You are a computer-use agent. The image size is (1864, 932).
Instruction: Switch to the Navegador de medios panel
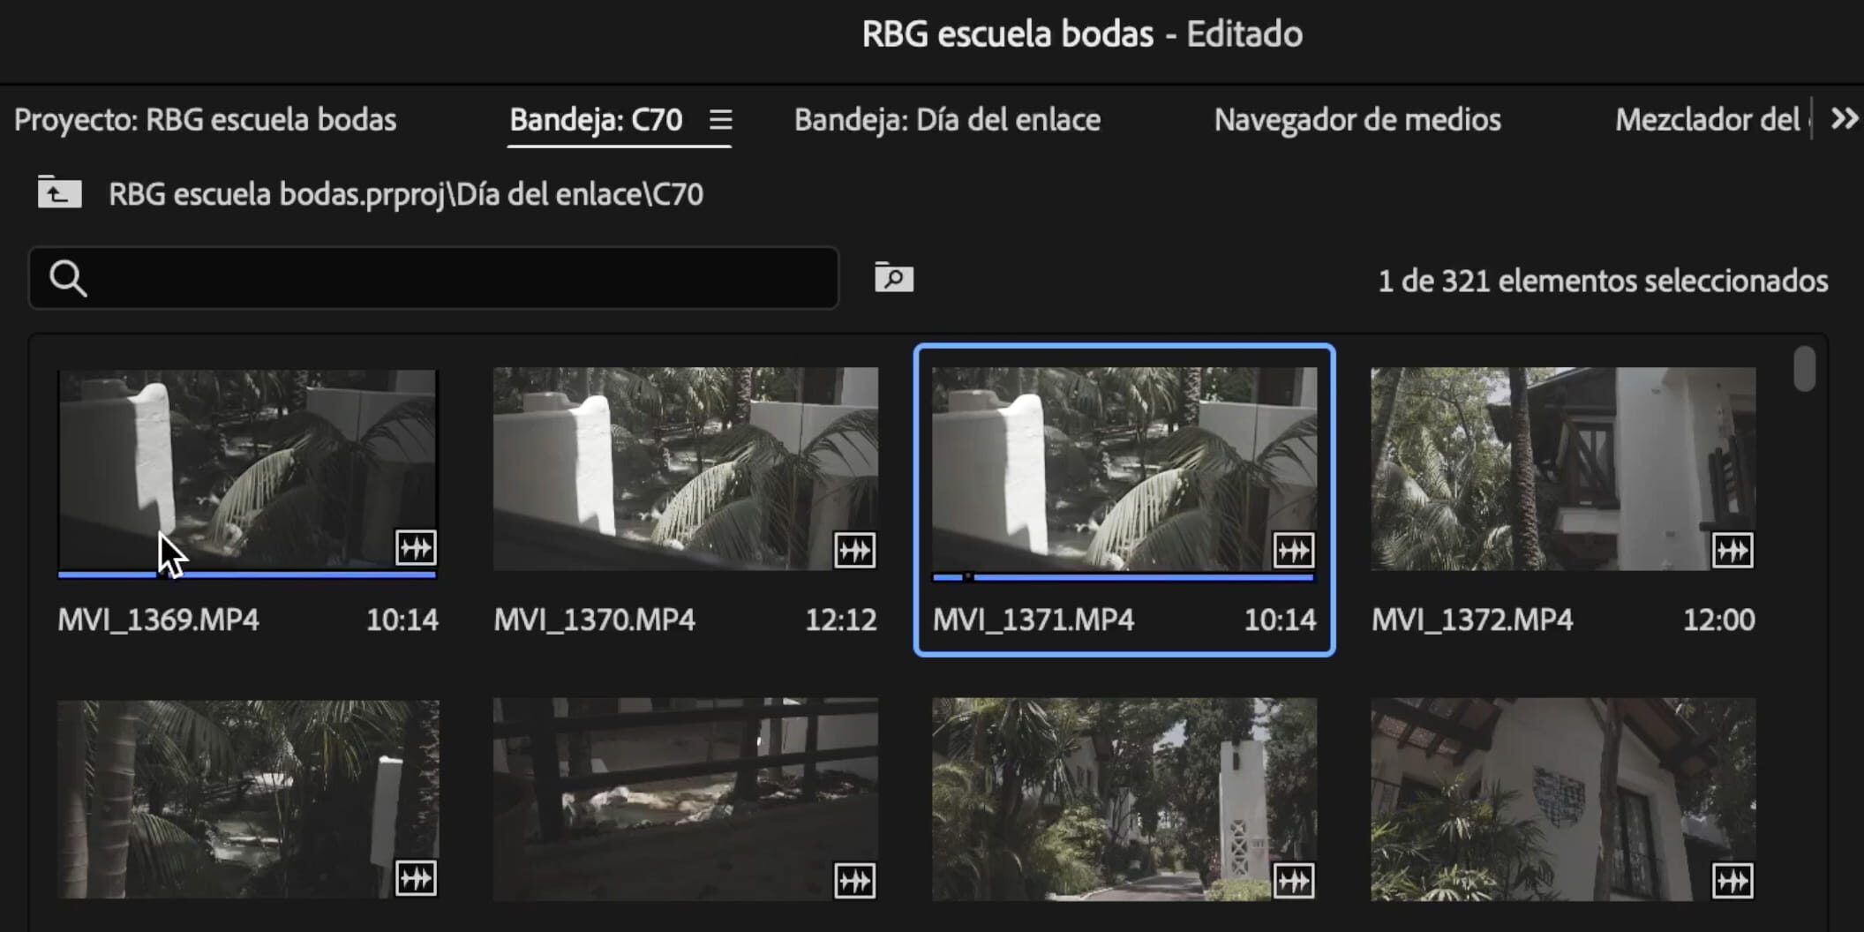[x=1357, y=120]
